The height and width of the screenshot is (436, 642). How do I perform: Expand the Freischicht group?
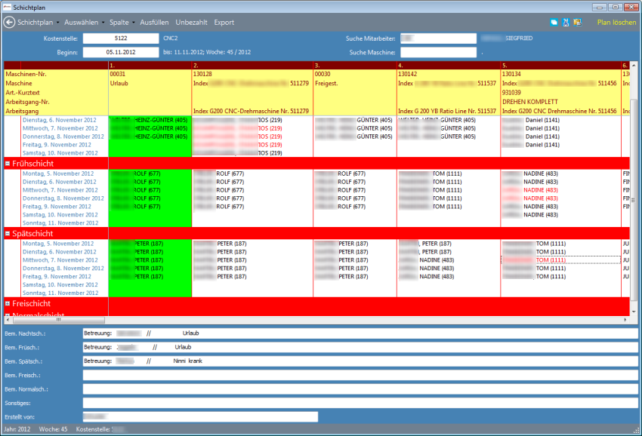tap(8, 303)
